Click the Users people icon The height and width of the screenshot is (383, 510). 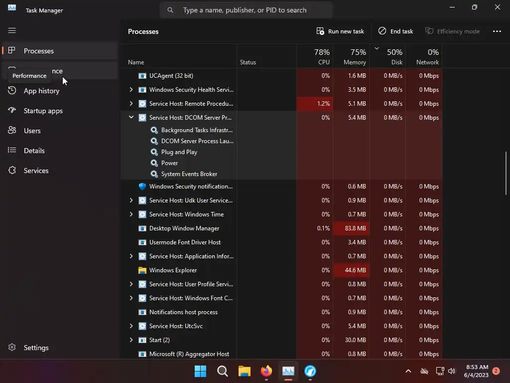(x=12, y=130)
